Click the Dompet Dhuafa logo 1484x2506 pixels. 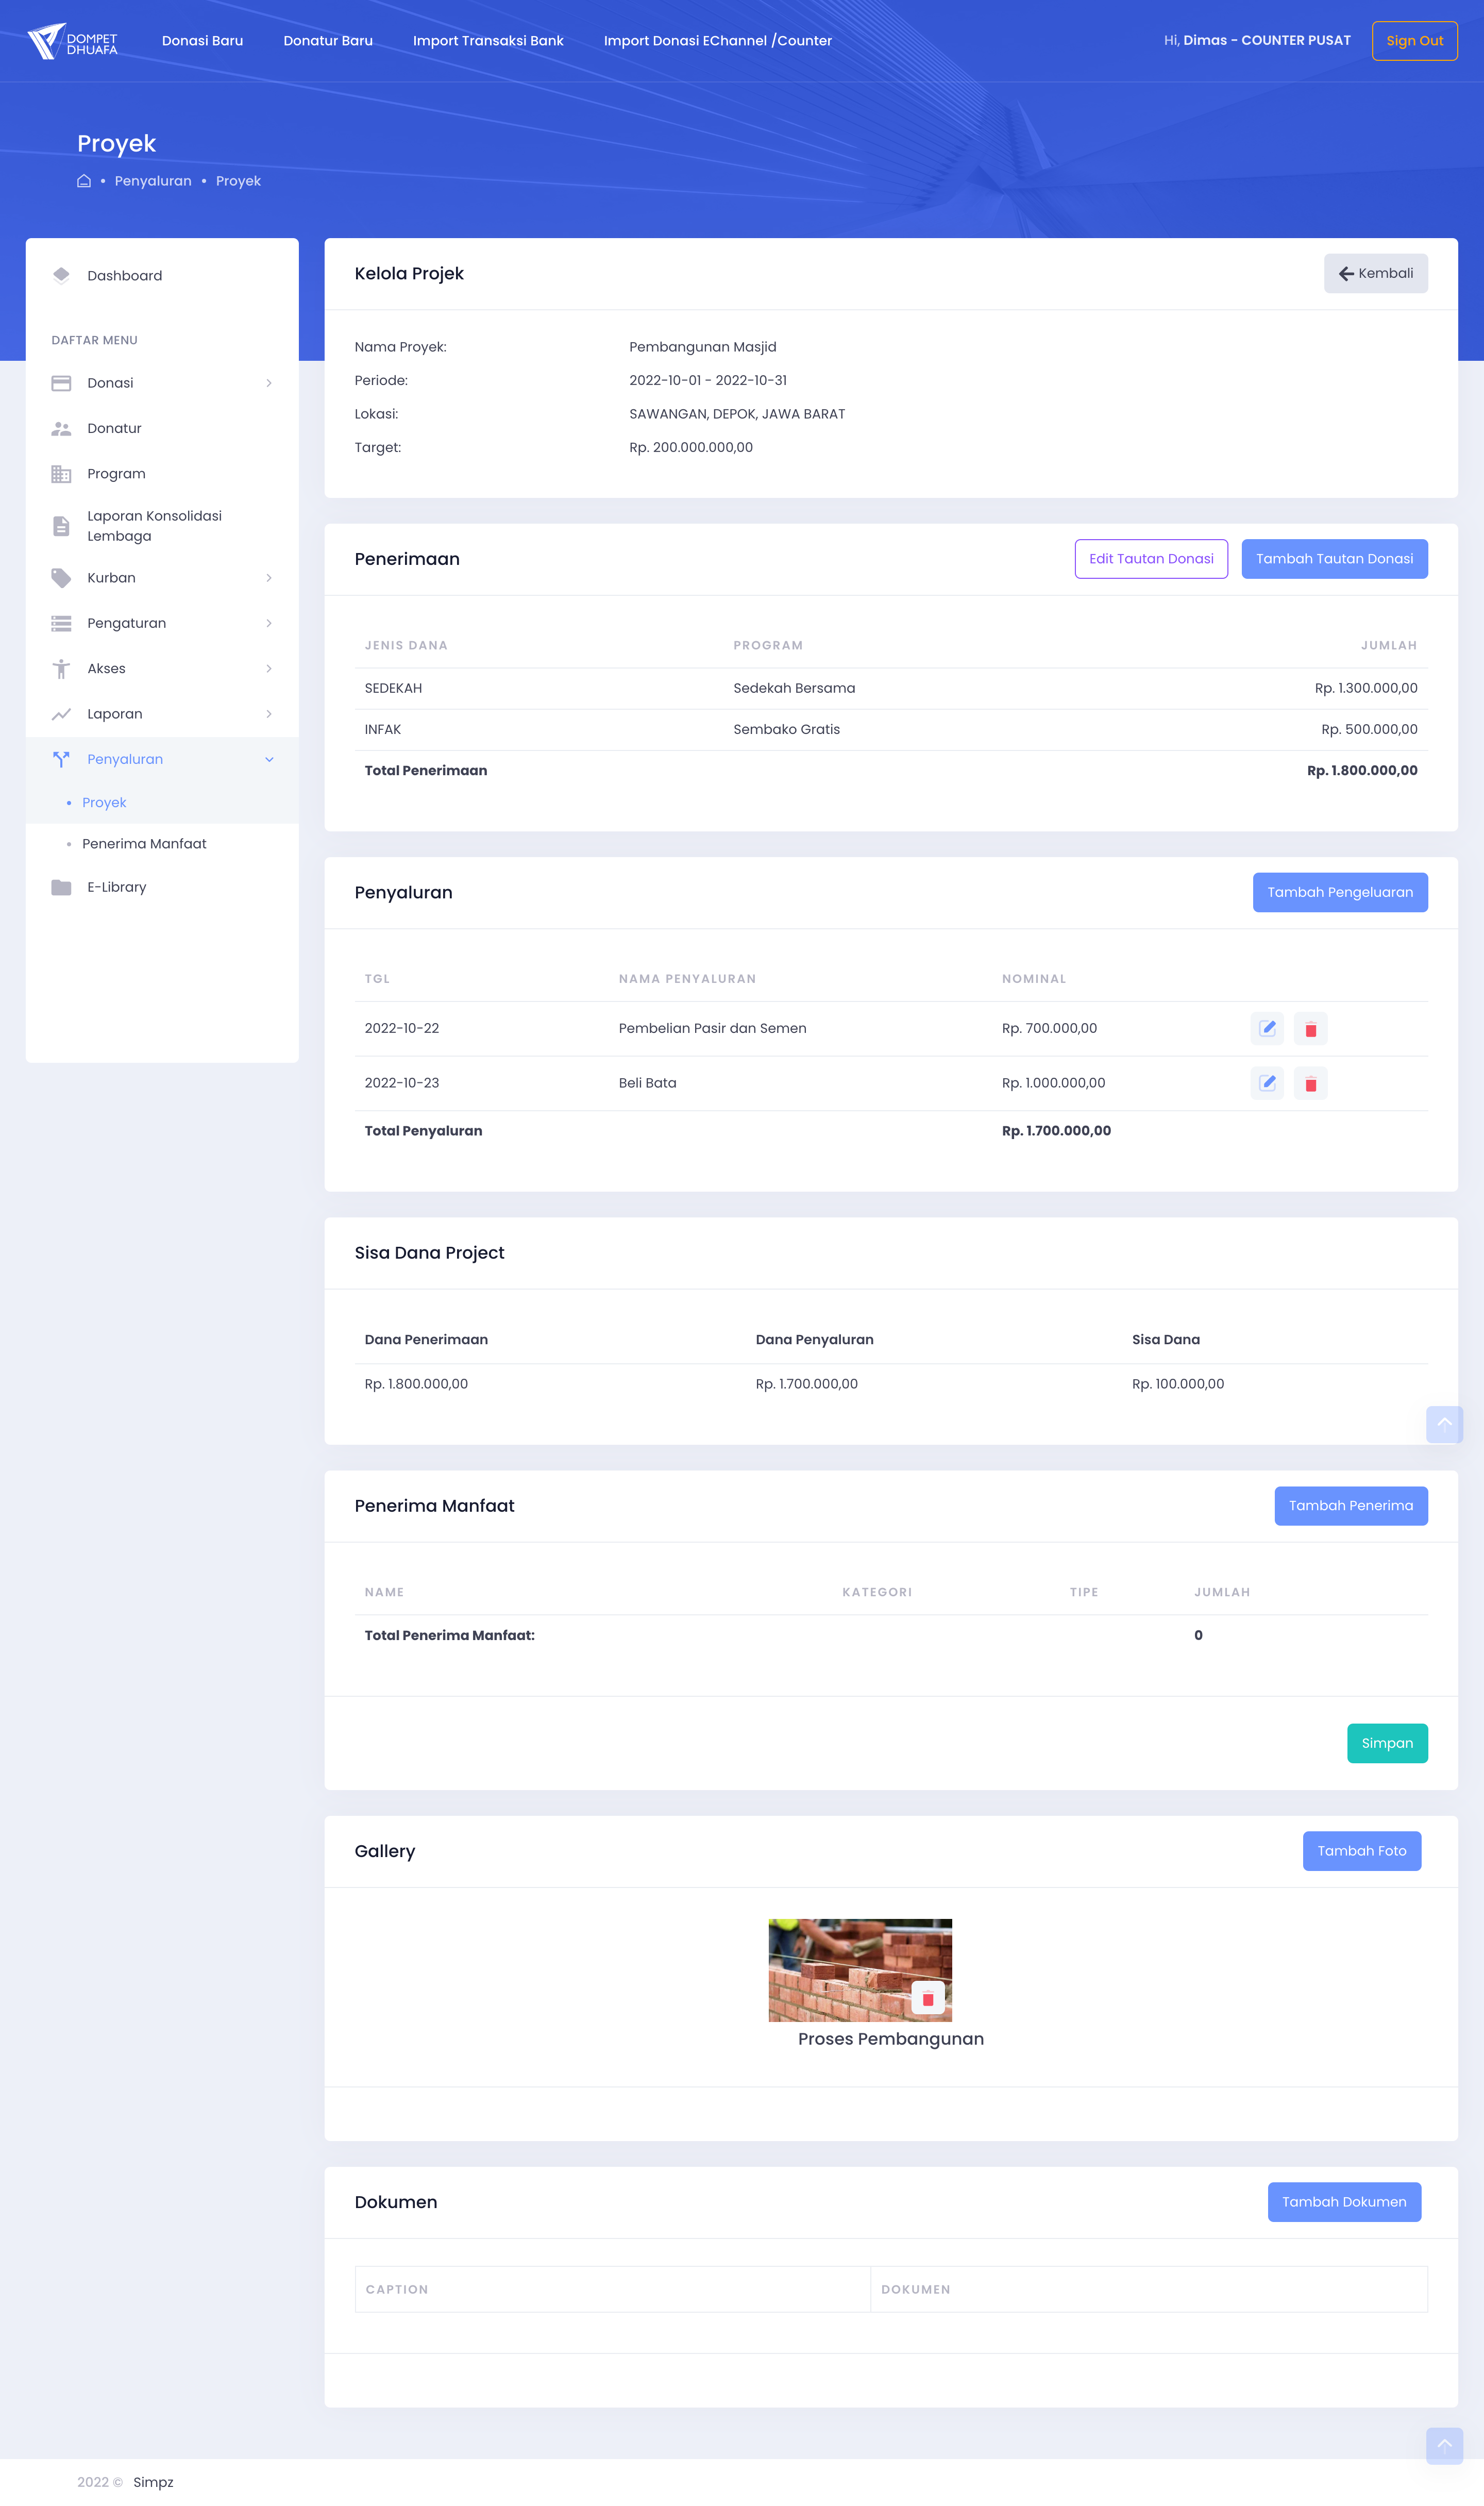[73, 41]
